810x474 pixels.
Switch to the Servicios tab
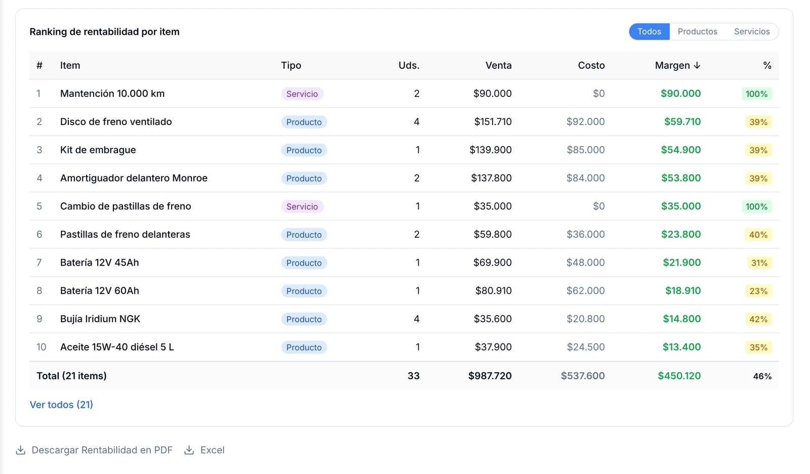752,31
